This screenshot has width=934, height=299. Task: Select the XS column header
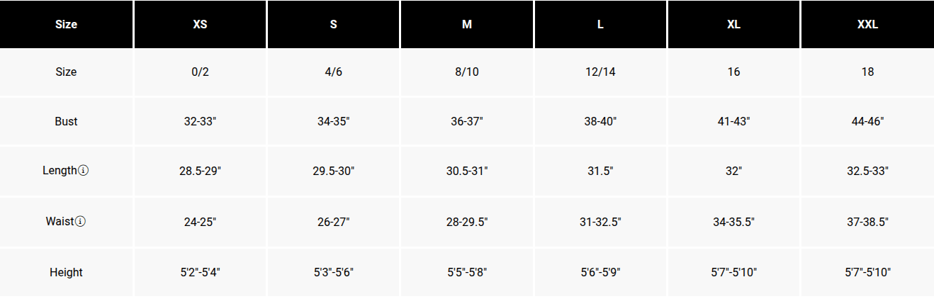[x=200, y=24]
